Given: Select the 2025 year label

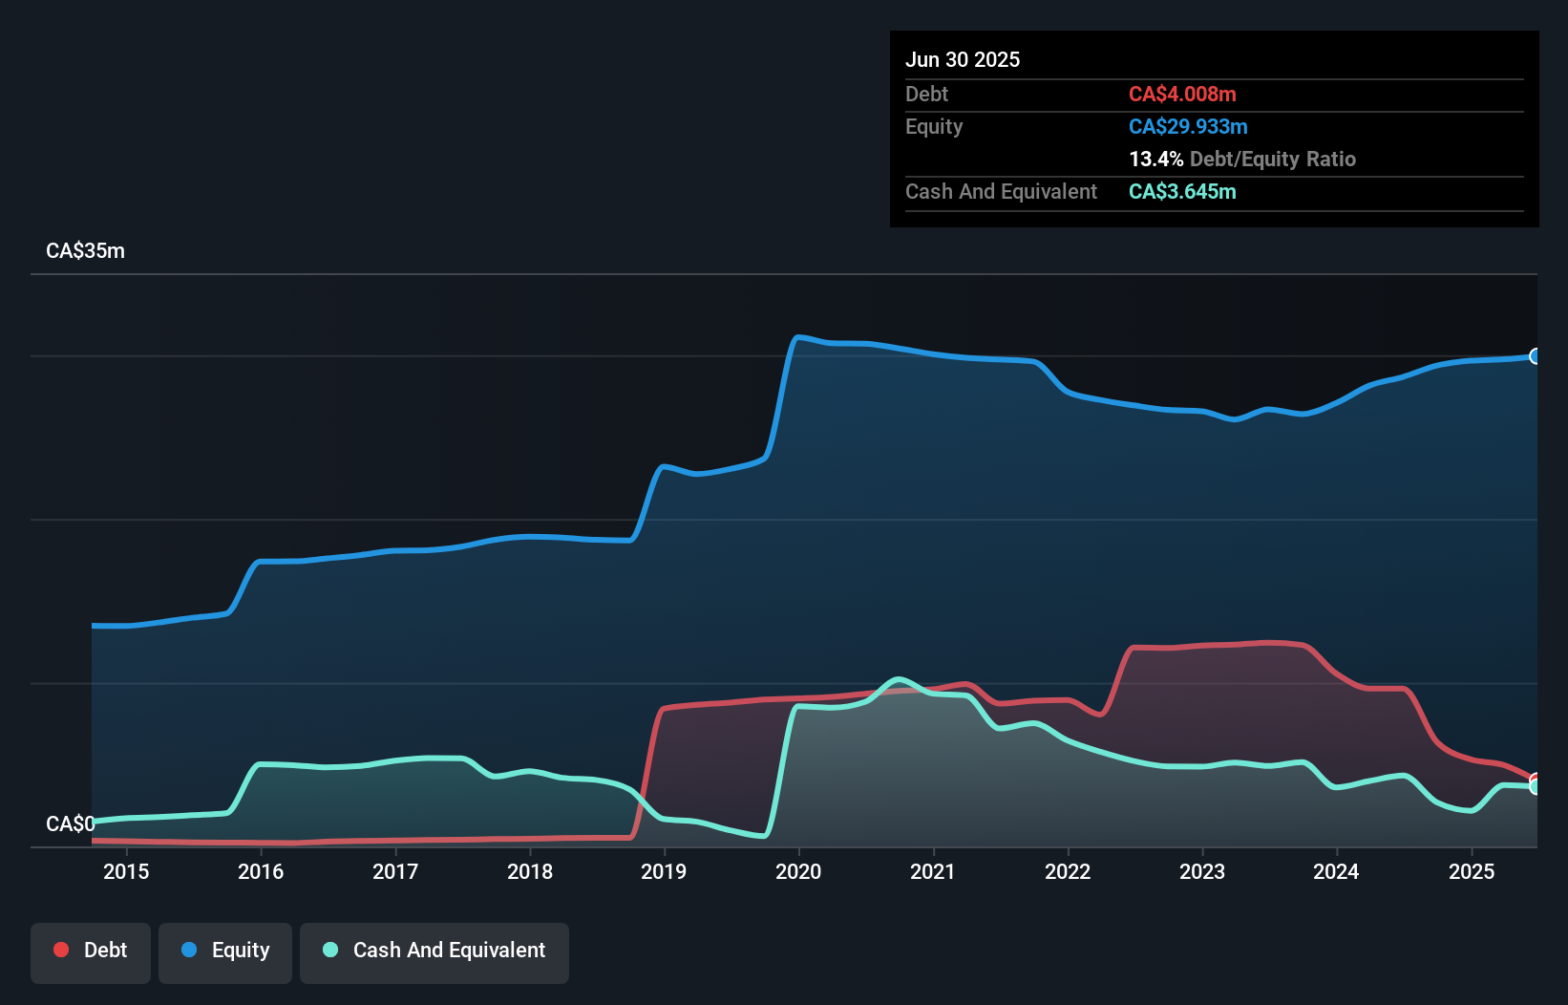Looking at the screenshot, I should point(1472,871).
